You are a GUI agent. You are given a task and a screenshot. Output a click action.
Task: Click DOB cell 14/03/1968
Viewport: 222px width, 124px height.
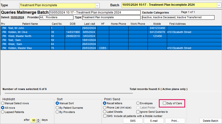(x=73, y=32)
